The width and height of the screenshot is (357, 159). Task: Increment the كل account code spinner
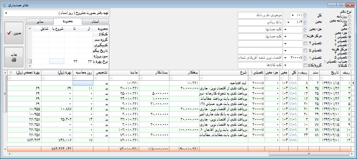click(x=305, y=14)
